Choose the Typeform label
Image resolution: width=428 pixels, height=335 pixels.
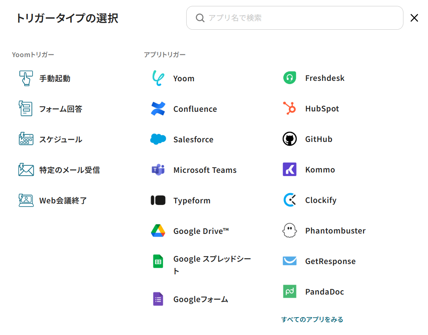192,201
